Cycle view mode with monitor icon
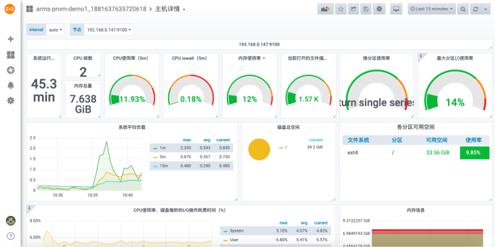The width and height of the screenshot is (495, 247). [x=396, y=9]
